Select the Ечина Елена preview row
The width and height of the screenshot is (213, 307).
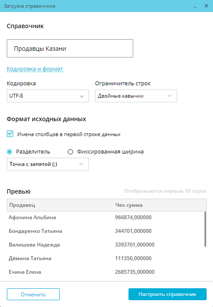105,272
